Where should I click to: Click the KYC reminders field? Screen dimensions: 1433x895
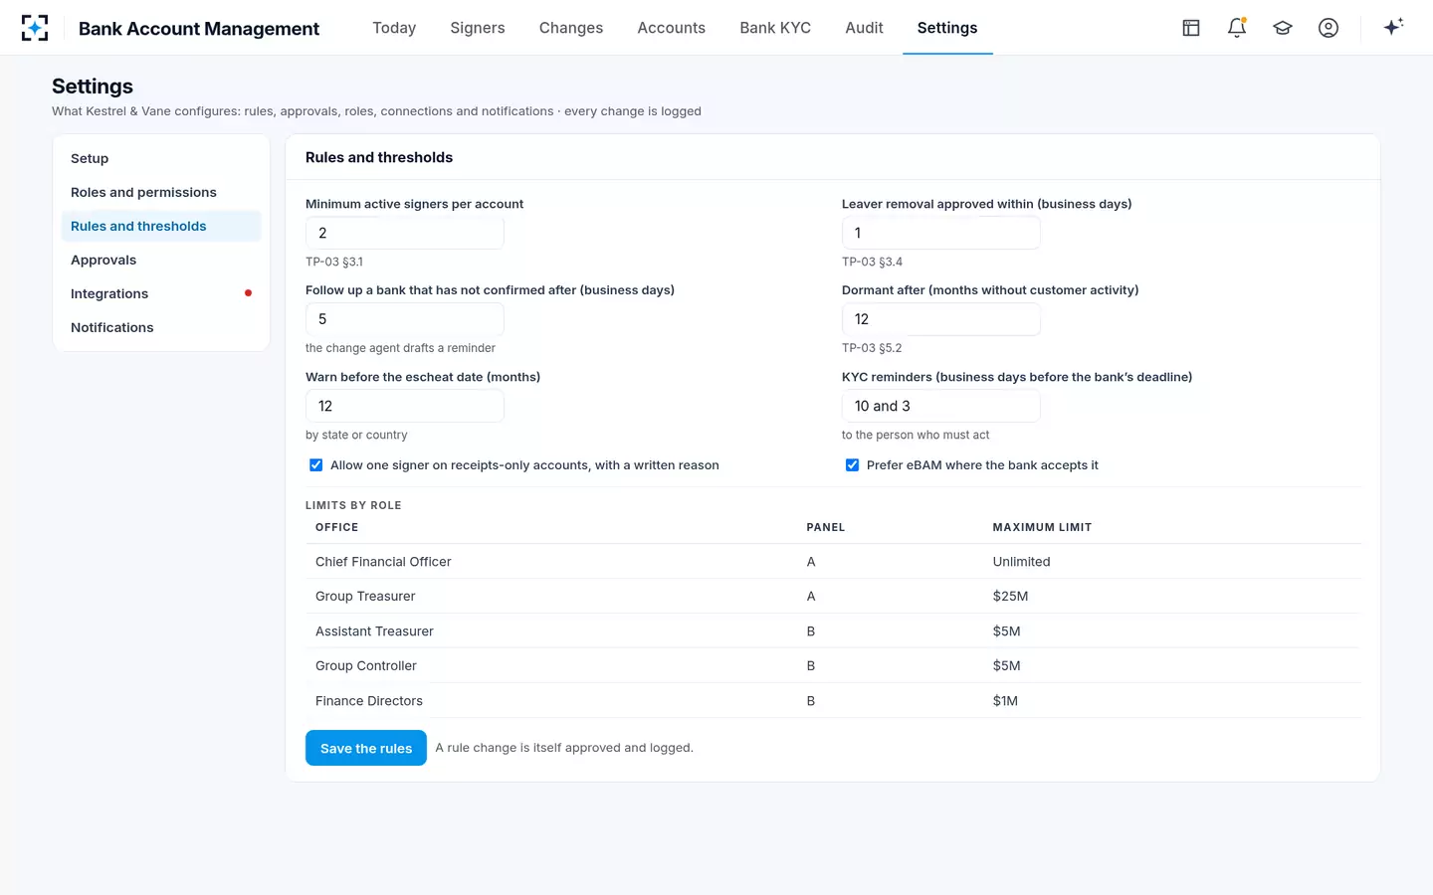941,406
